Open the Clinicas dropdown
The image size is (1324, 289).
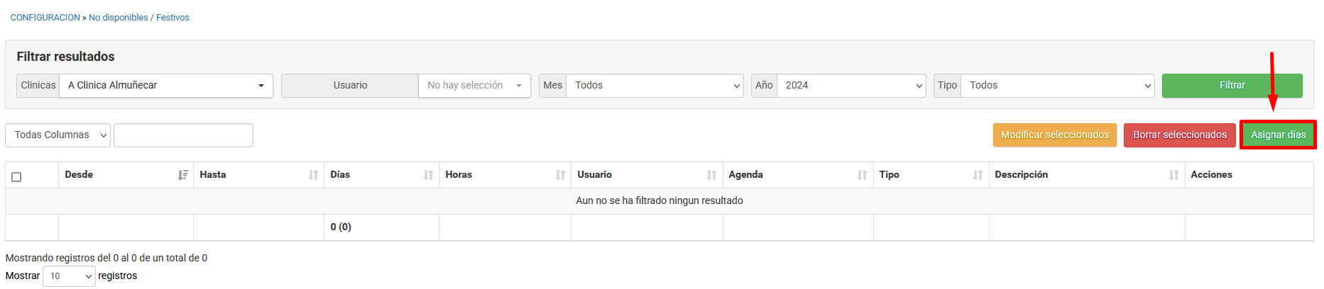point(165,86)
